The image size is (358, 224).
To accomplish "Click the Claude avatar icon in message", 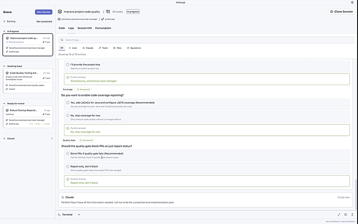I will pyautogui.click(x=63, y=197).
